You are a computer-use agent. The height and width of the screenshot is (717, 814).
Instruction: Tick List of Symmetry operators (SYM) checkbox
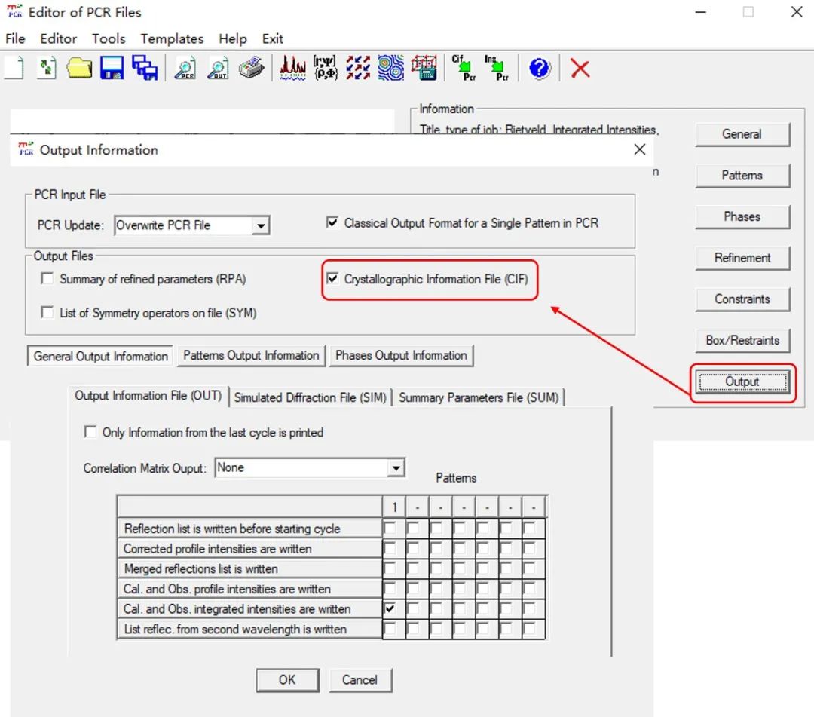(47, 312)
